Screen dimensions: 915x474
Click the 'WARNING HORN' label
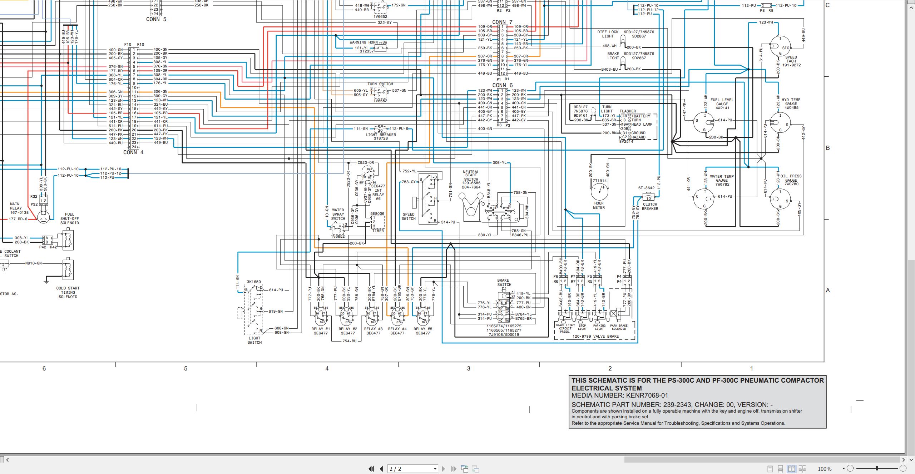pyautogui.click(x=364, y=42)
